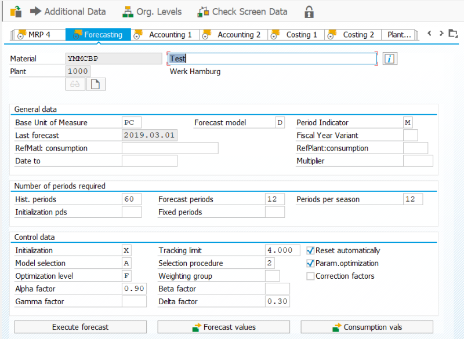464x339 pixels.
Task: Click the glasses display icon below Plant
Action: (75, 84)
